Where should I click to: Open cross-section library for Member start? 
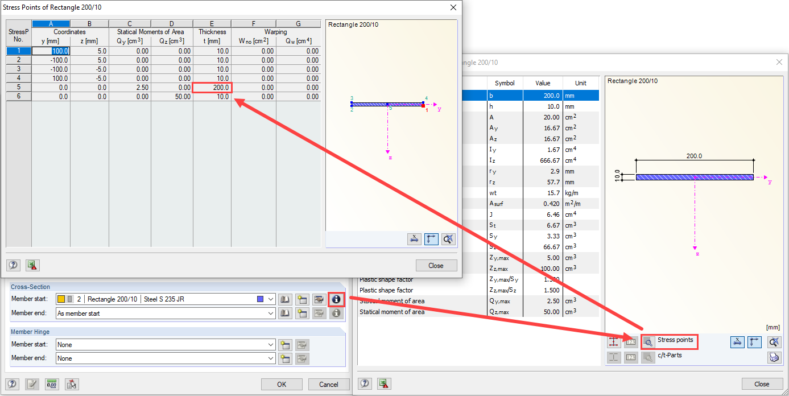pyautogui.click(x=285, y=299)
